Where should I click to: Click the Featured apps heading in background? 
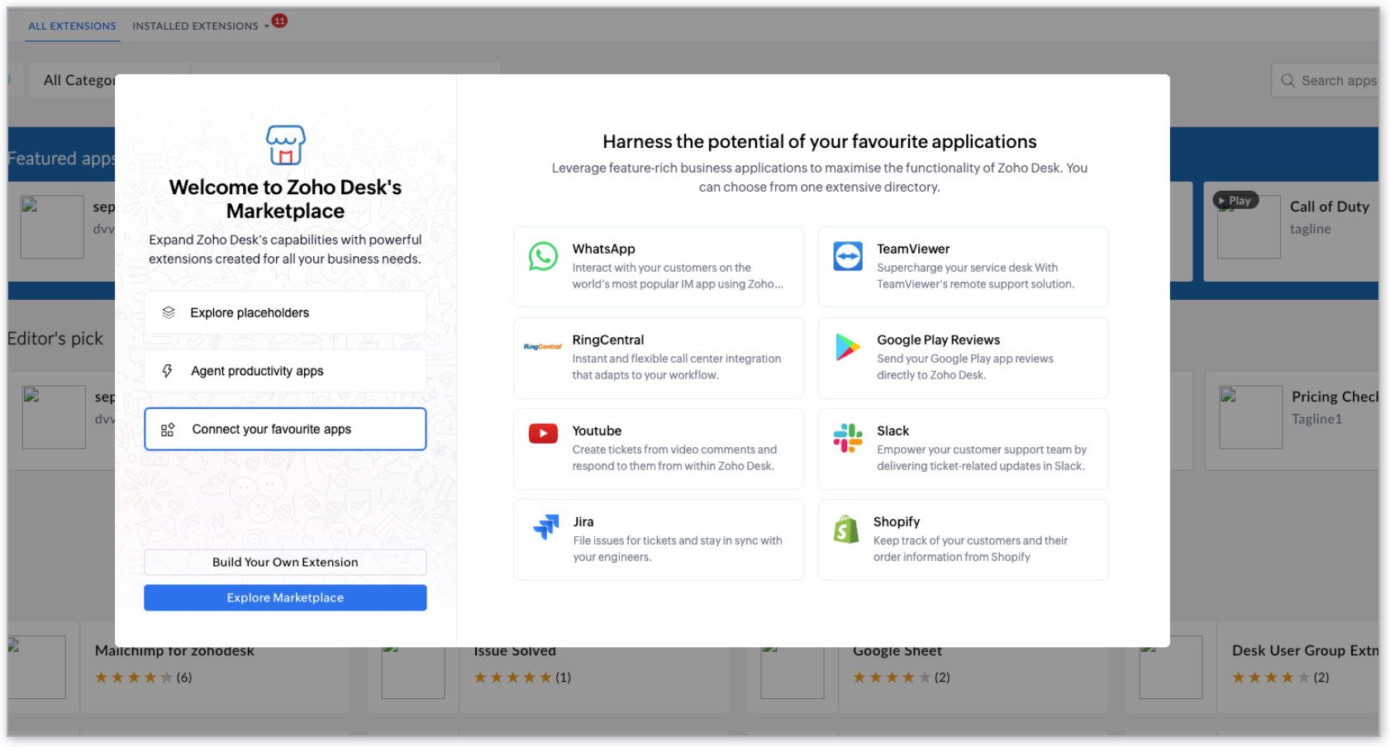tap(61, 158)
